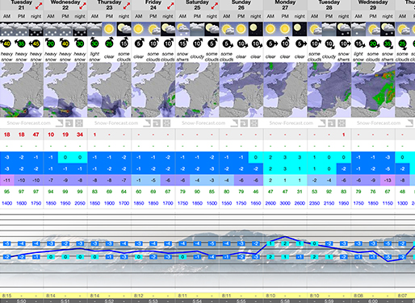This screenshot has width=415, height=303.
Task: Expand the Tuesday 21 red arrow
Action: 39,6
